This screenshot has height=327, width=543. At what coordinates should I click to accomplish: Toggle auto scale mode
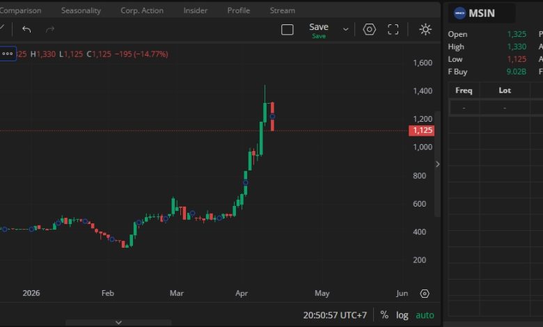point(425,315)
